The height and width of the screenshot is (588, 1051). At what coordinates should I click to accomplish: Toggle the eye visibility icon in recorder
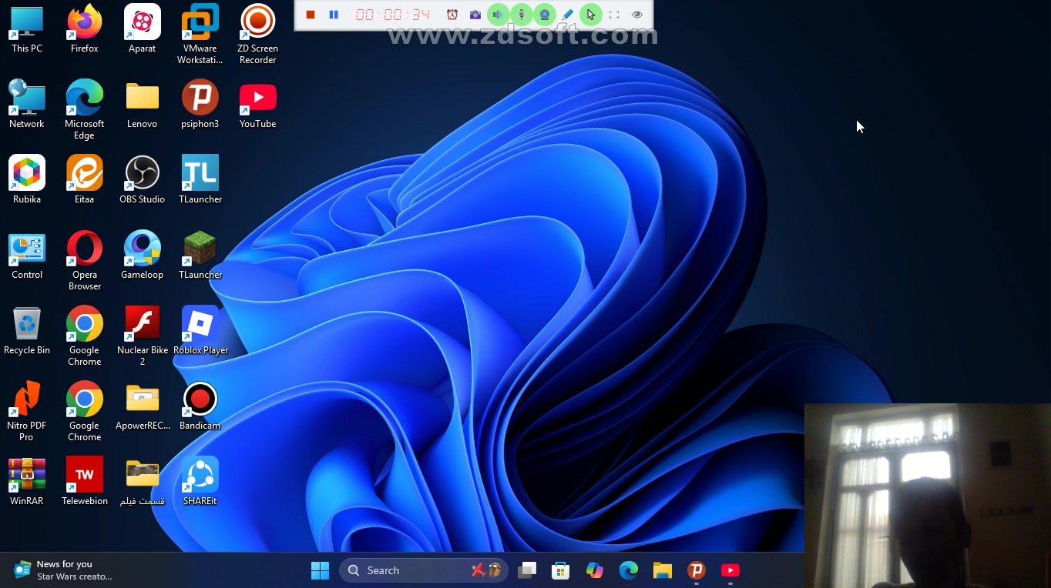coord(637,15)
